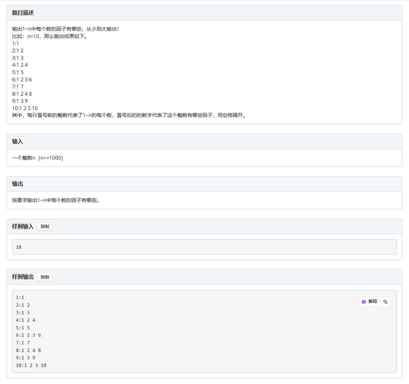Click the line '4:1 2 4' in description
Viewport: 409px width, 384px height.
[20, 65]
